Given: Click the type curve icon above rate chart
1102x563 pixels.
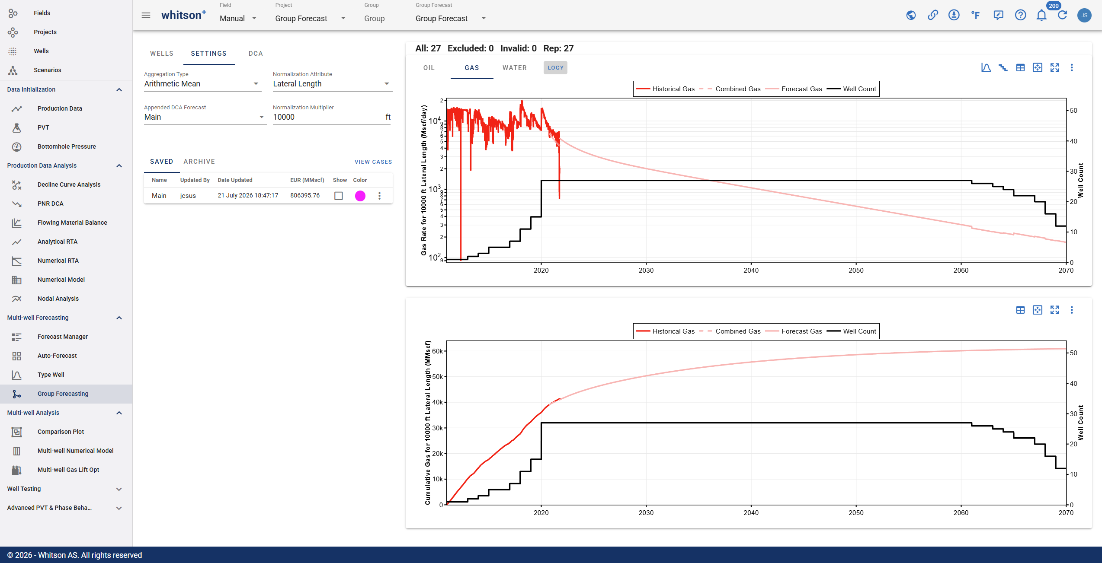Looking at the screenshot, I should tap(986, 68).
